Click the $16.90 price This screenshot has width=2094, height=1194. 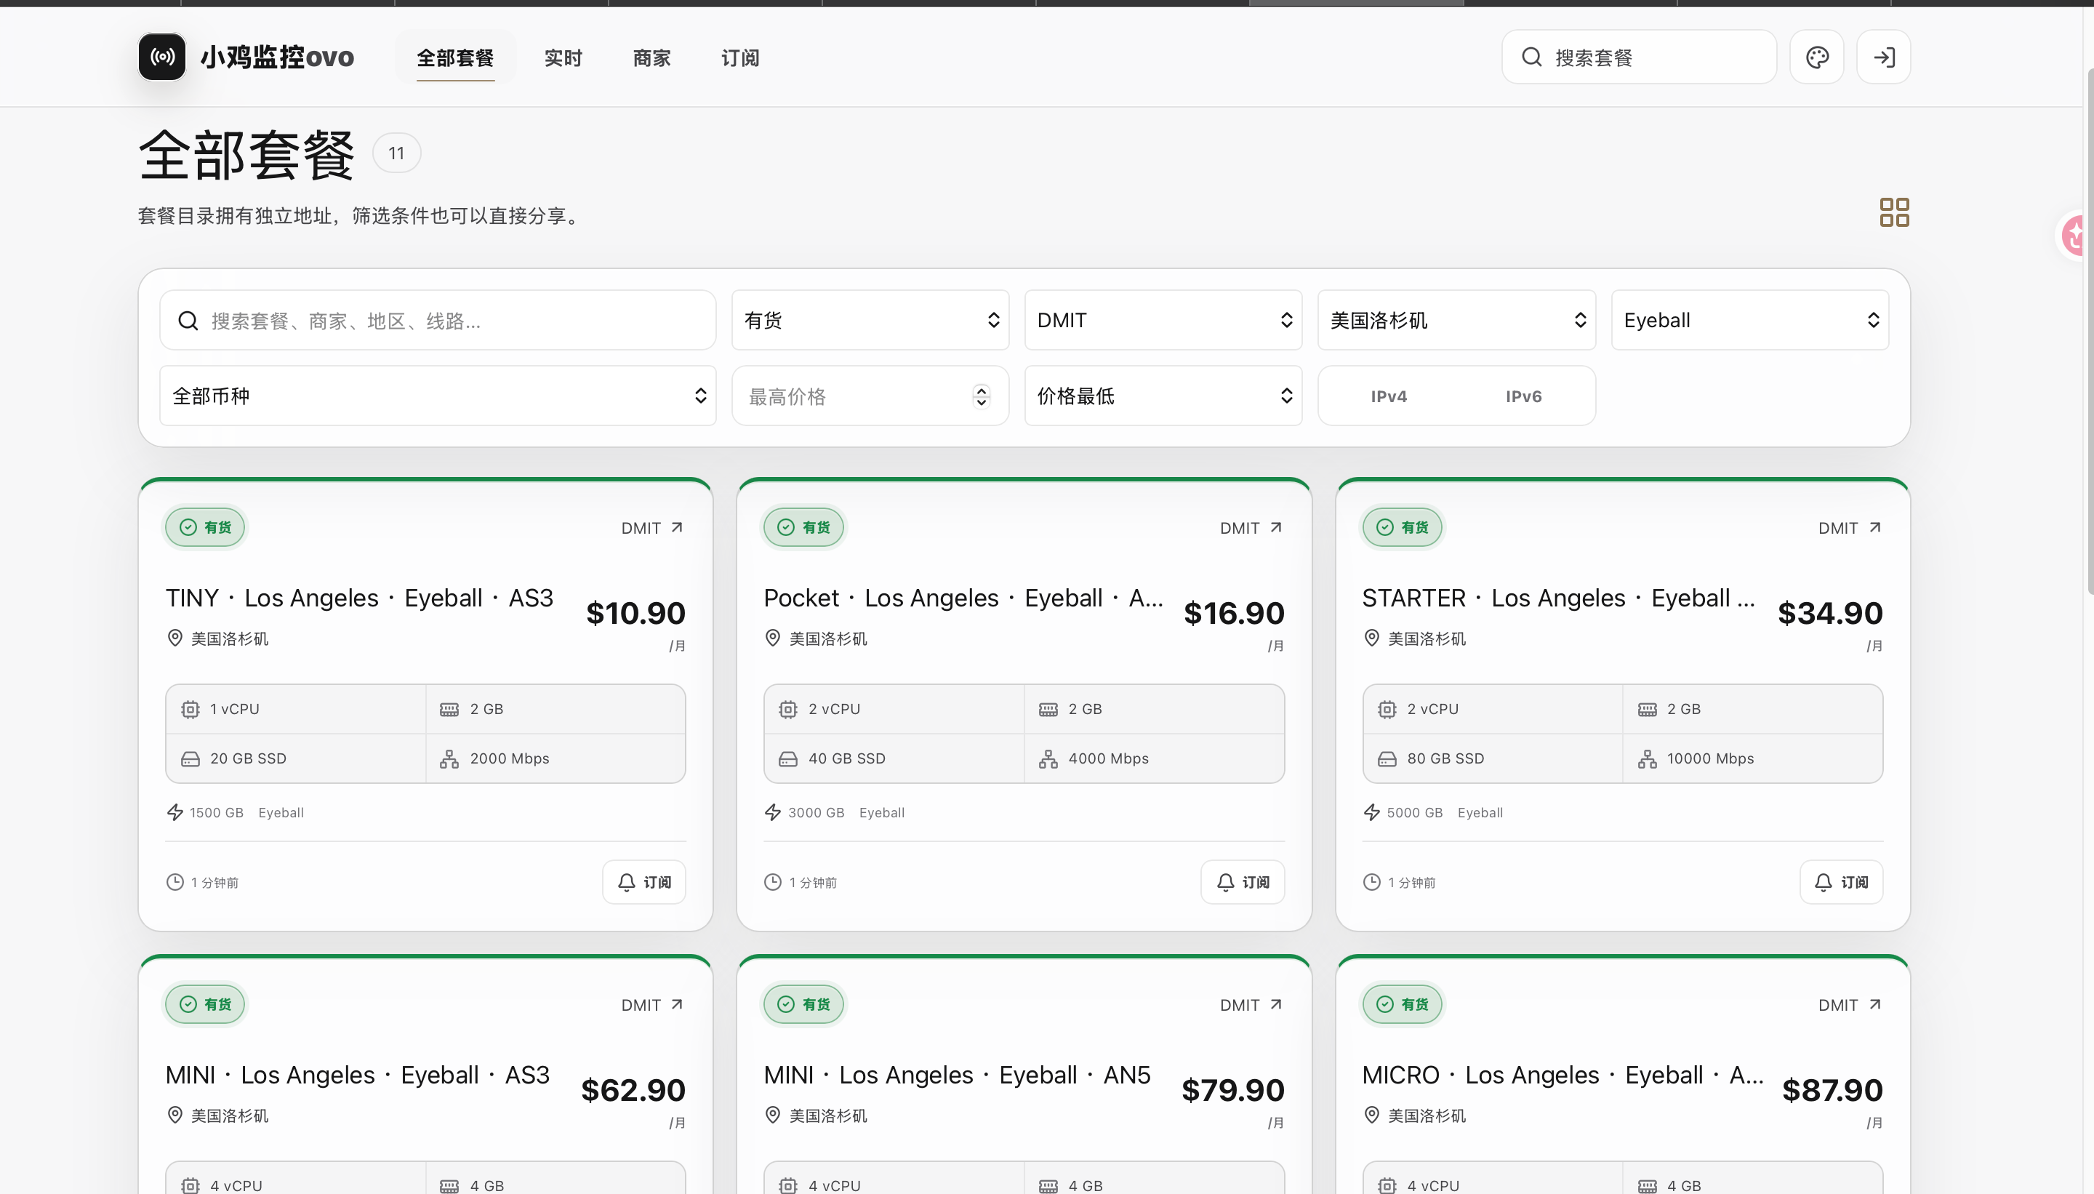click(1234, 612)
